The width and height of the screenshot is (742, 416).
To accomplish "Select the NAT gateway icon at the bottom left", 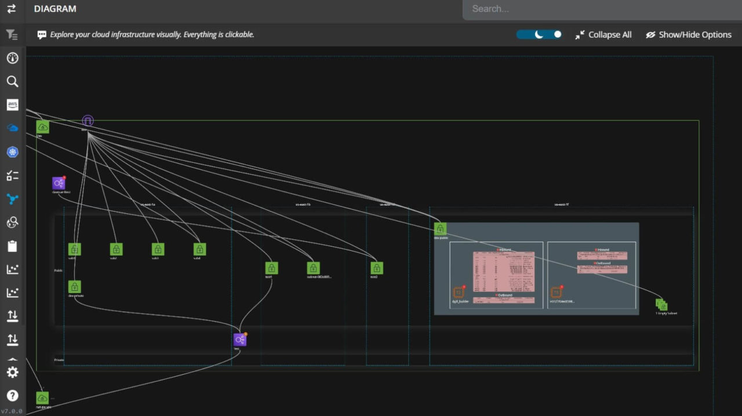I will (41, 397).
